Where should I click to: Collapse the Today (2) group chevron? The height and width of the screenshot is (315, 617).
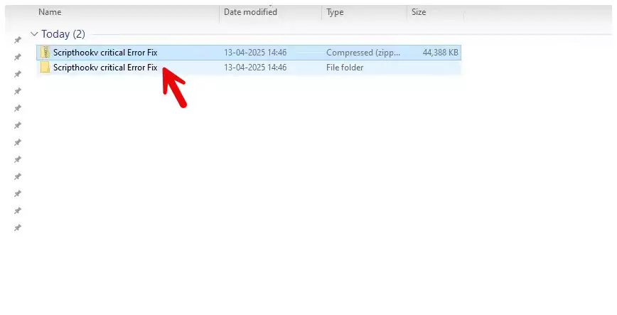pyautogui.click(x=35, y=34)
